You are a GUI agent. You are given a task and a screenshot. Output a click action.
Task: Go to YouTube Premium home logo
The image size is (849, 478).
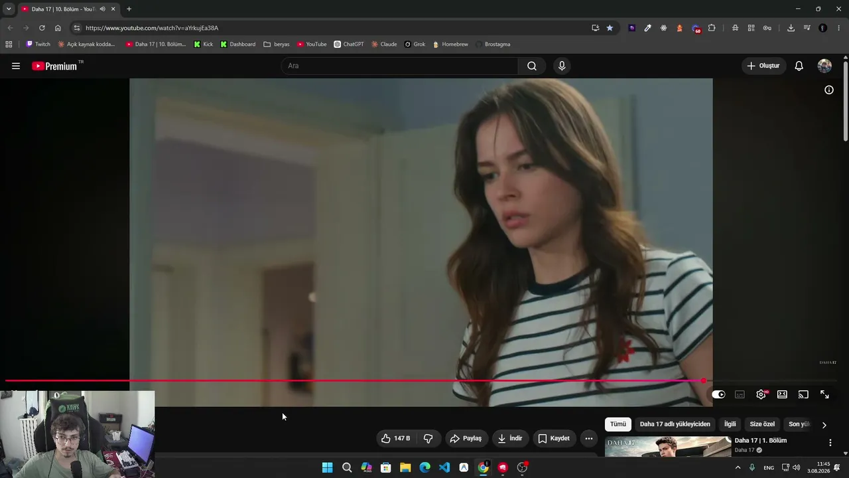[x=54, y=66]
